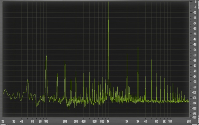Click the 4K frequency axis label

tap(145, 122)
